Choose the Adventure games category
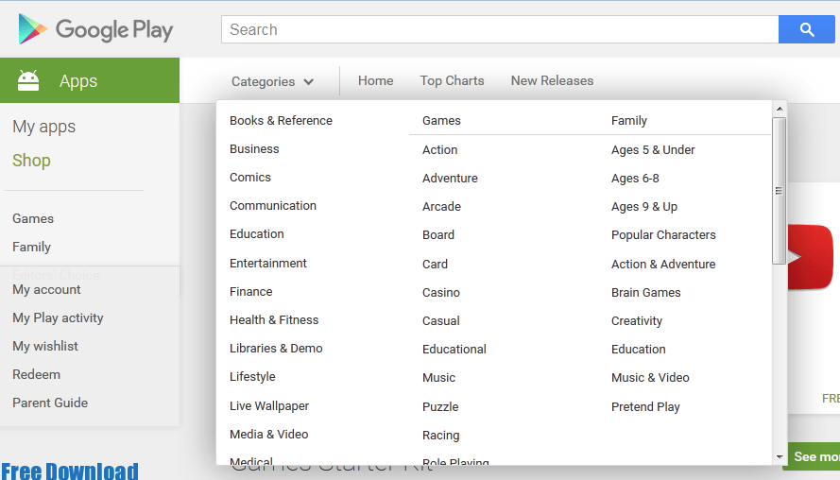This screenshot has width=840, height=480. [450, 179]
